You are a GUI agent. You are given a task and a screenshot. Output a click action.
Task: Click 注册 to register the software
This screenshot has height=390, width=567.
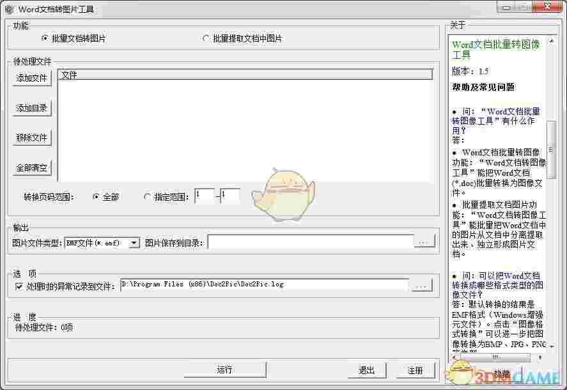point(416,370)
